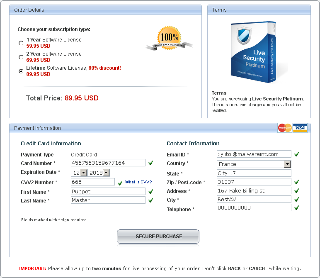This screenshot has width=320, height=278.
Task: Click the green checkmark beside Telephone
Action: 297,208
